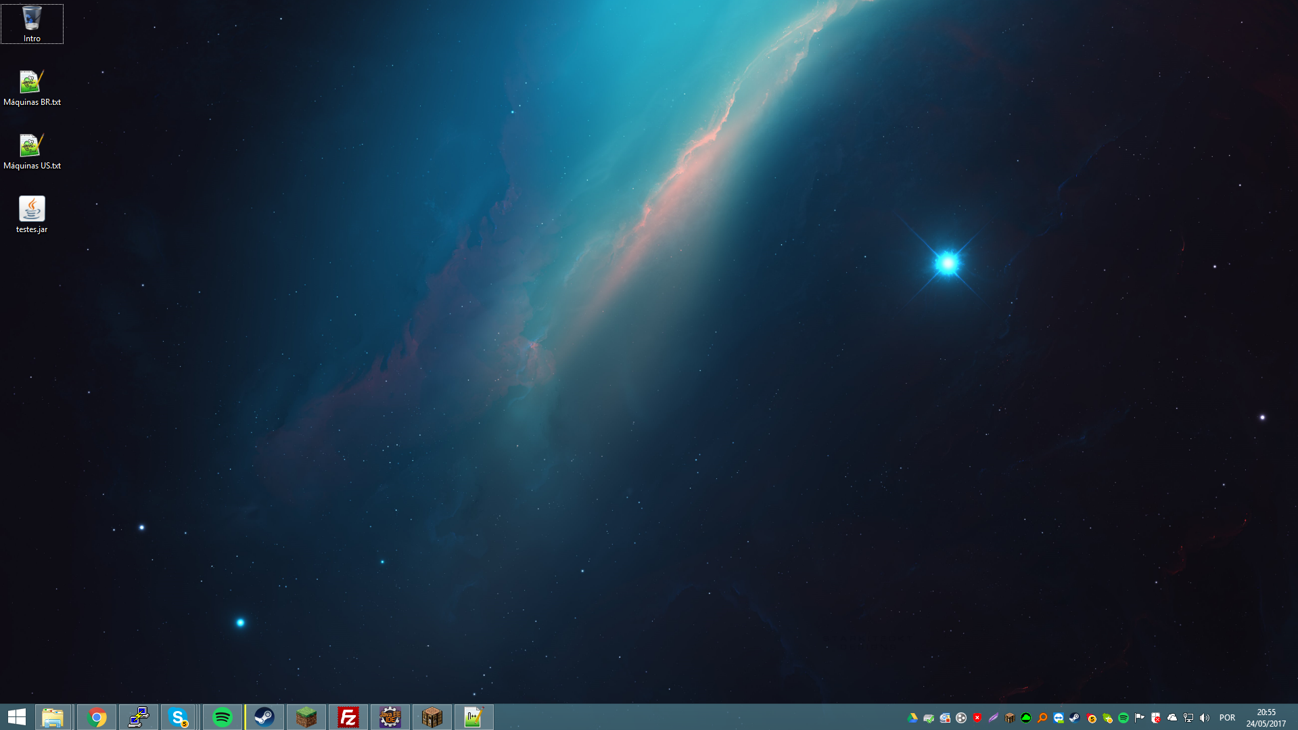Click the red shield tray icon
The image size is (1298, 730).
tap(977, 718)
